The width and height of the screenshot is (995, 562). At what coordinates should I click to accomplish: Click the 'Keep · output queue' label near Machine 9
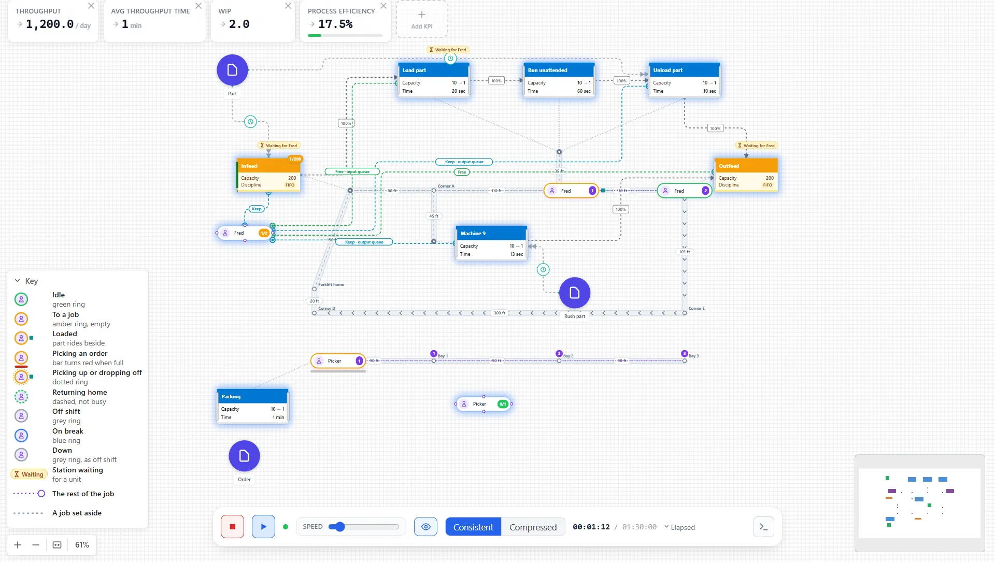coord(364,242)
